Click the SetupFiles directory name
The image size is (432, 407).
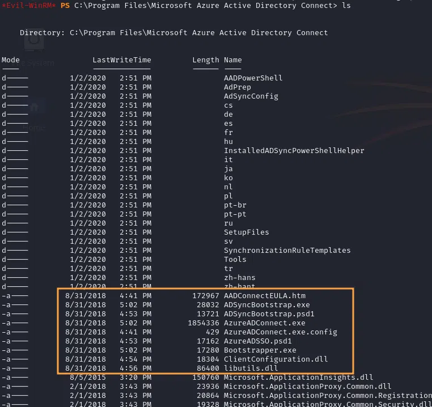(247, 232)
